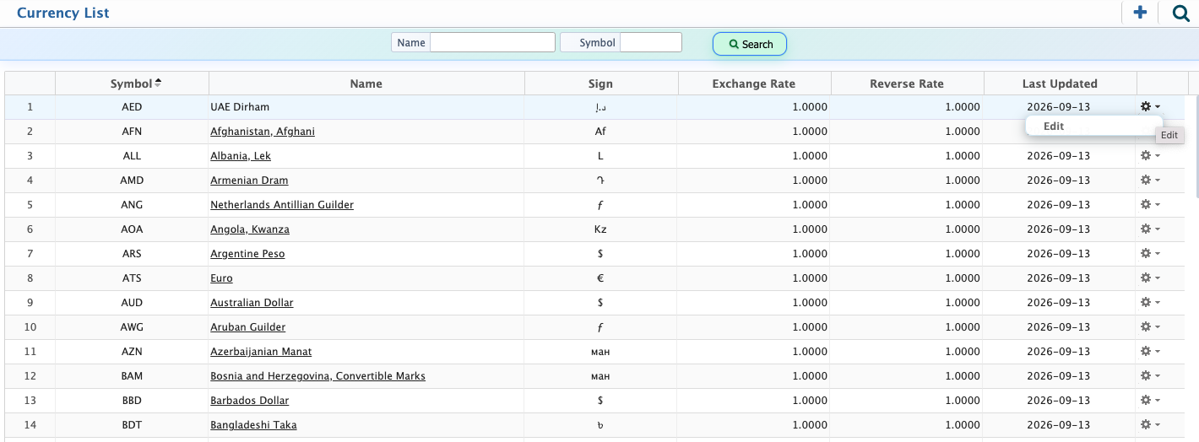Open the Azerbaijanian Manat link
Image resolution: width=1199 pixels, height=442 pixels.
point(261,352)
